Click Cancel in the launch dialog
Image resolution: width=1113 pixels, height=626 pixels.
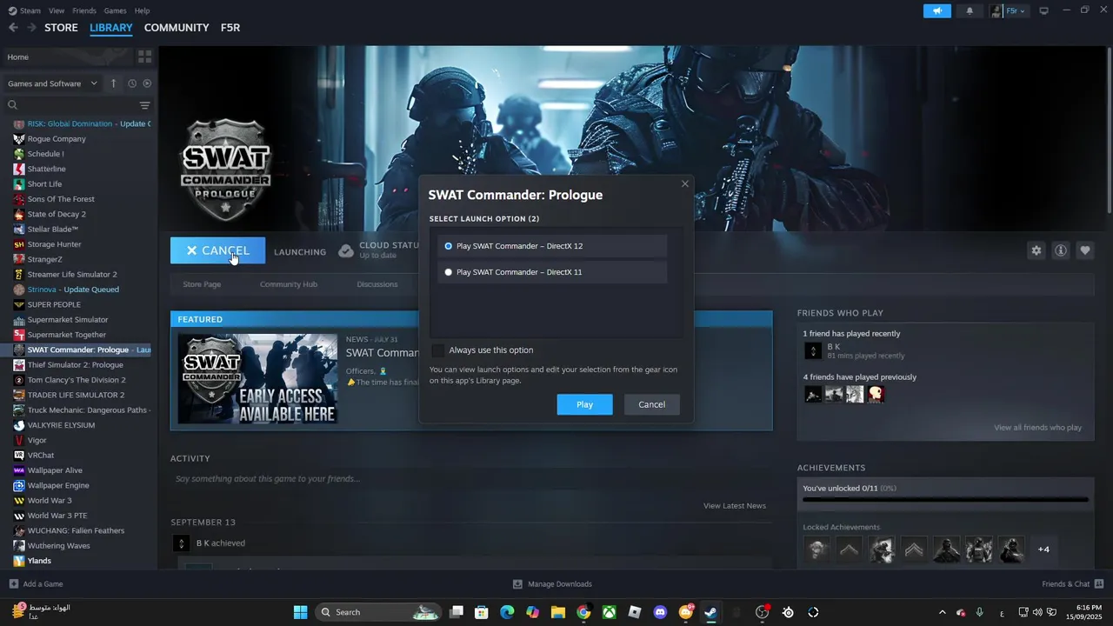[x=651, y=404]
